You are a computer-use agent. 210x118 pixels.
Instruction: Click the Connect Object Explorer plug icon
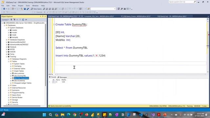click(x=11, y=20)
